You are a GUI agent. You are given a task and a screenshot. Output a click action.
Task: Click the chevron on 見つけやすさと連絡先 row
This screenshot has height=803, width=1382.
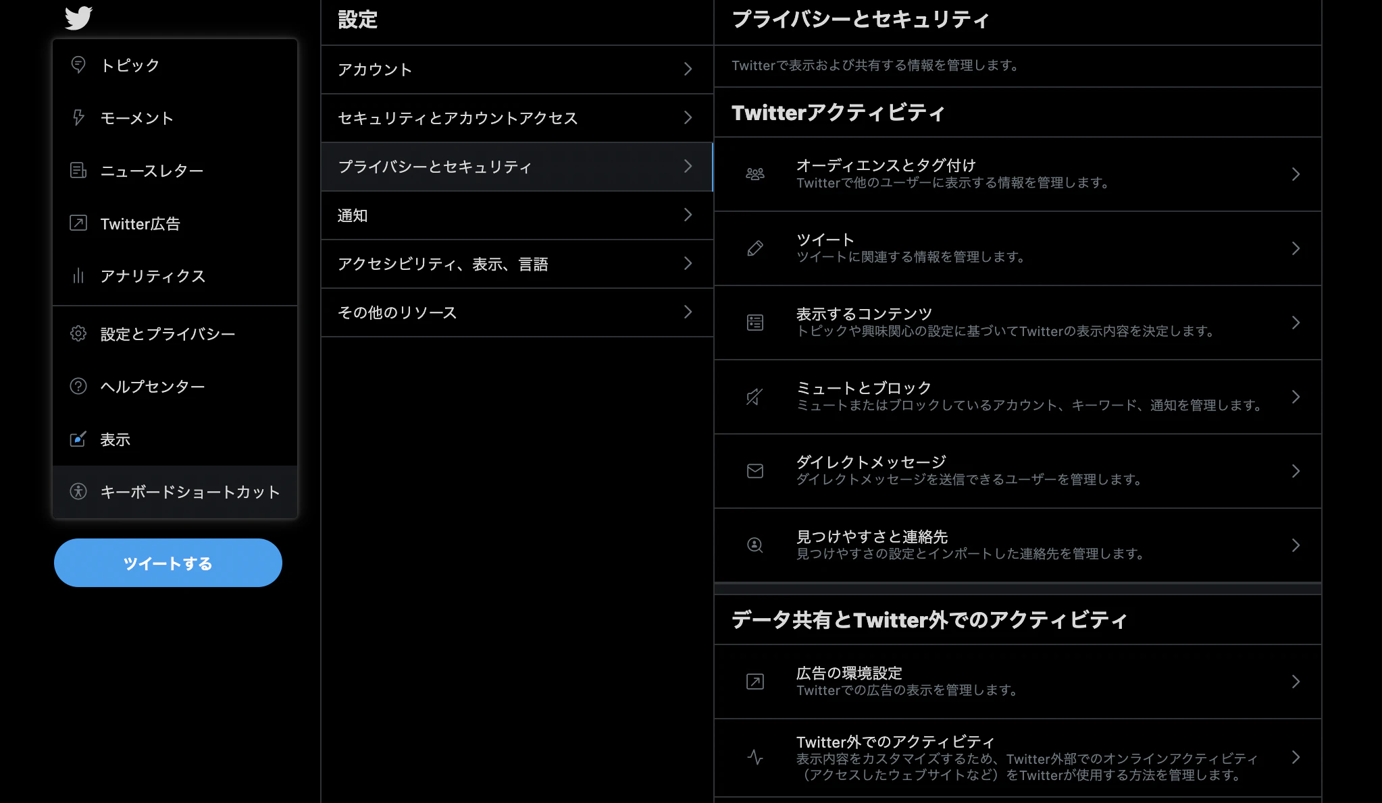pyautogui.click(x=1296, y=545)
